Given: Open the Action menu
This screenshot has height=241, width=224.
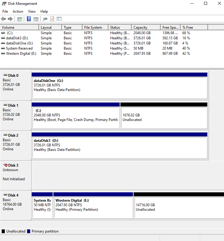Looking at the screenshot, I should [18, 11].
